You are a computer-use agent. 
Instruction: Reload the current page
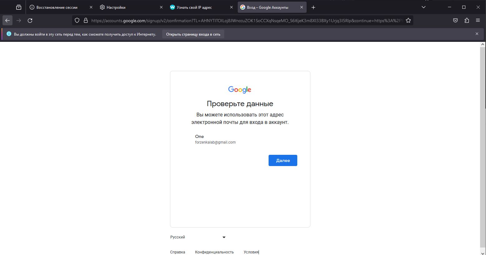pyautogui.click(x=30, y=21)
